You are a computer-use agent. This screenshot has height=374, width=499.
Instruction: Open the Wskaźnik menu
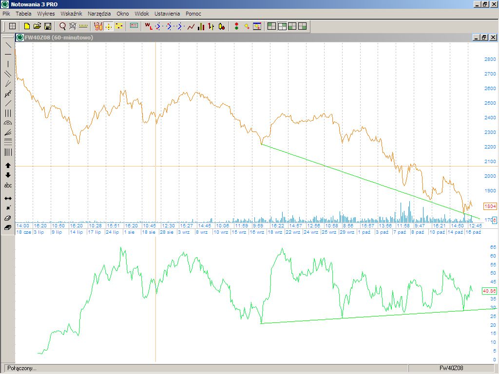(x=71, y=13)
